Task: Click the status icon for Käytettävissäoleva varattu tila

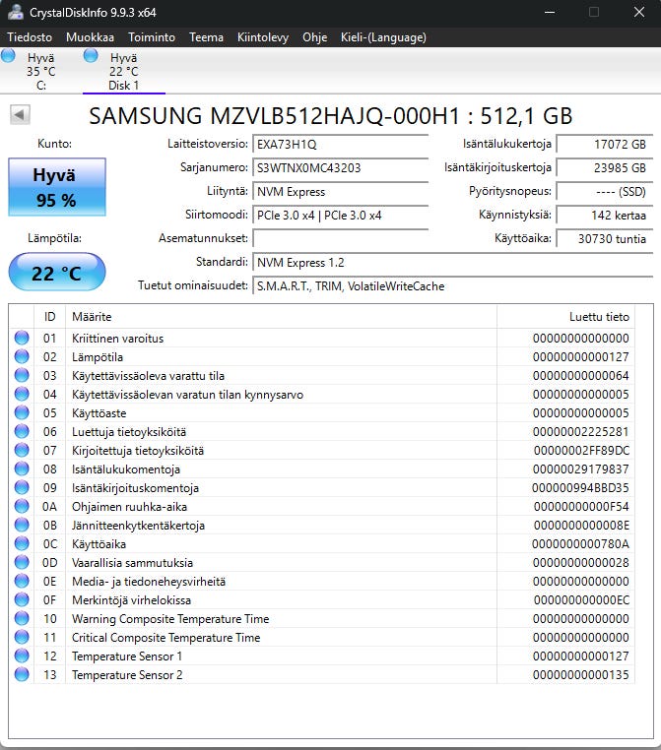Action: [x=22, y=375]
